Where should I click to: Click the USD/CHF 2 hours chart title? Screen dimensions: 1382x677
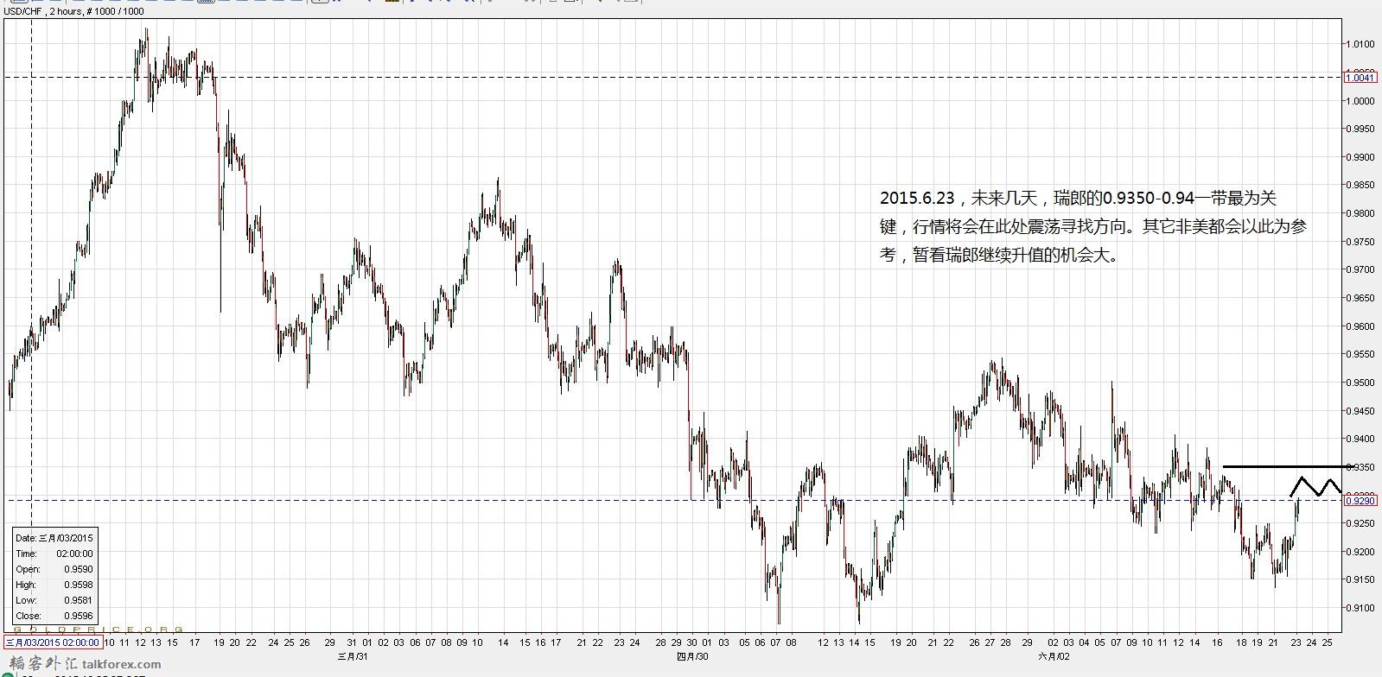(74, 11)
